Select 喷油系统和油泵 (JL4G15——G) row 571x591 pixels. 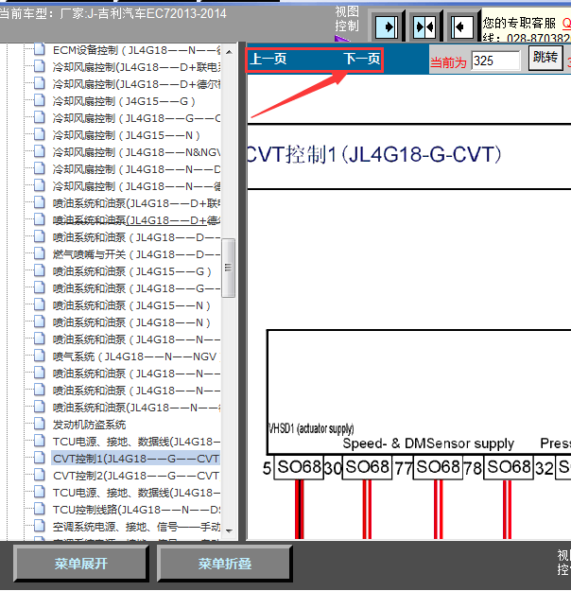click(x=132, y=271)
